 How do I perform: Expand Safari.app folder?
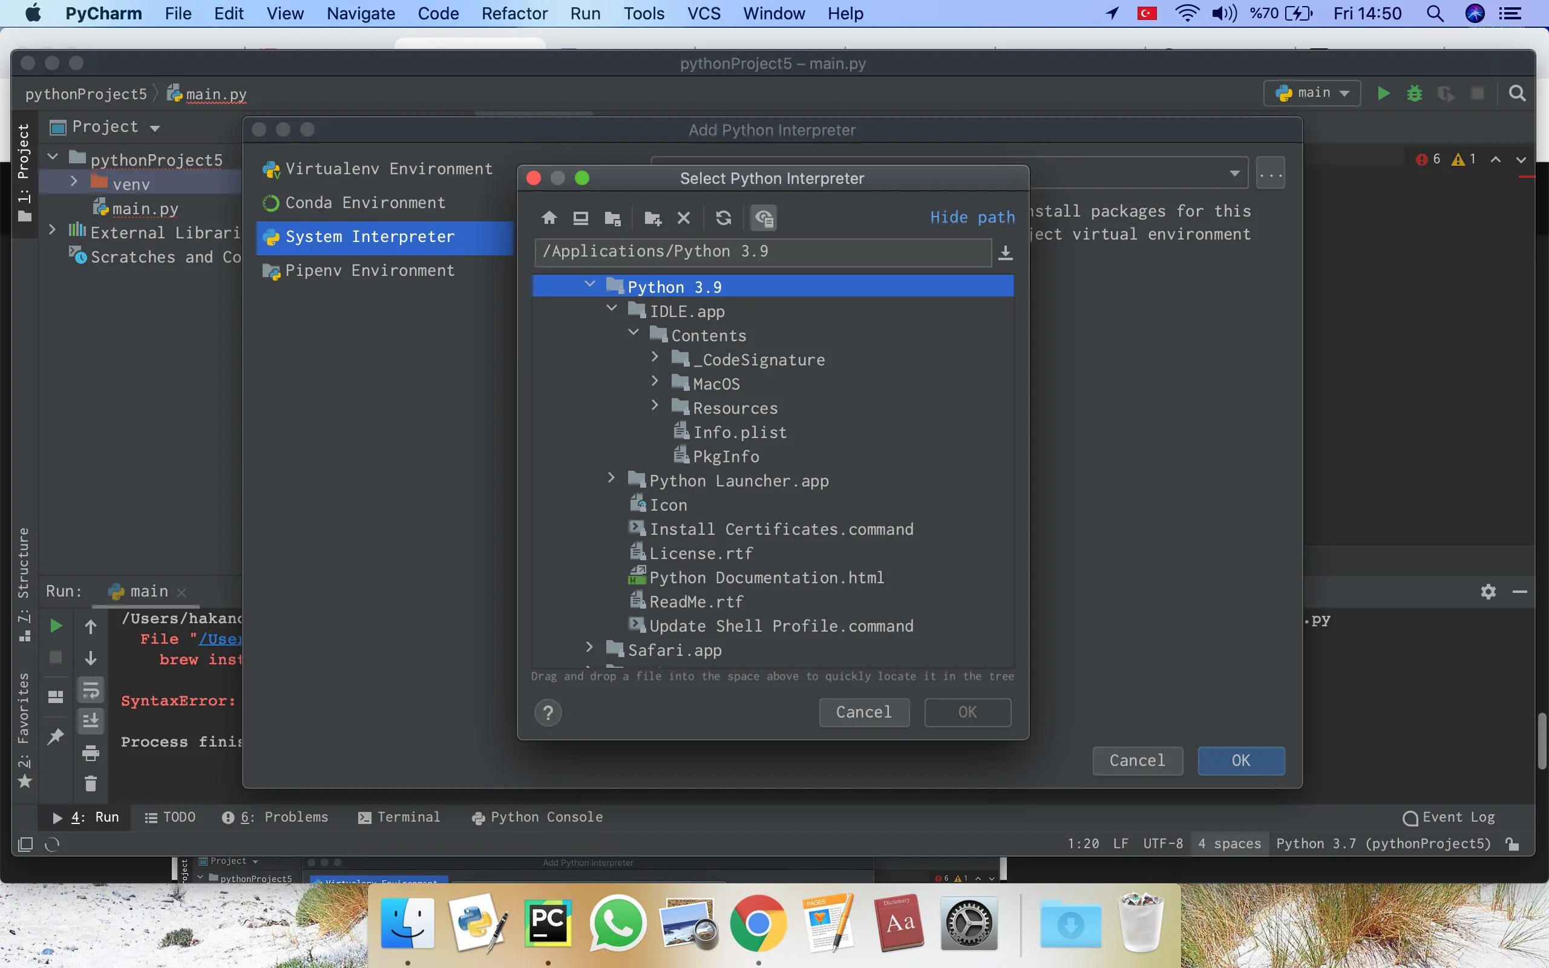pos(589,647)
